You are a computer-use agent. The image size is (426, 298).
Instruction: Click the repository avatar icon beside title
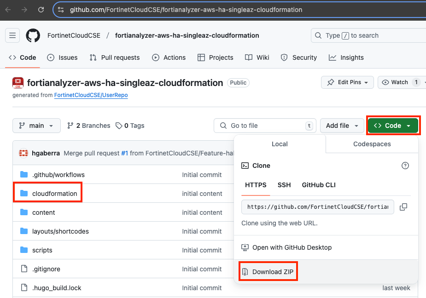(18, 83)
